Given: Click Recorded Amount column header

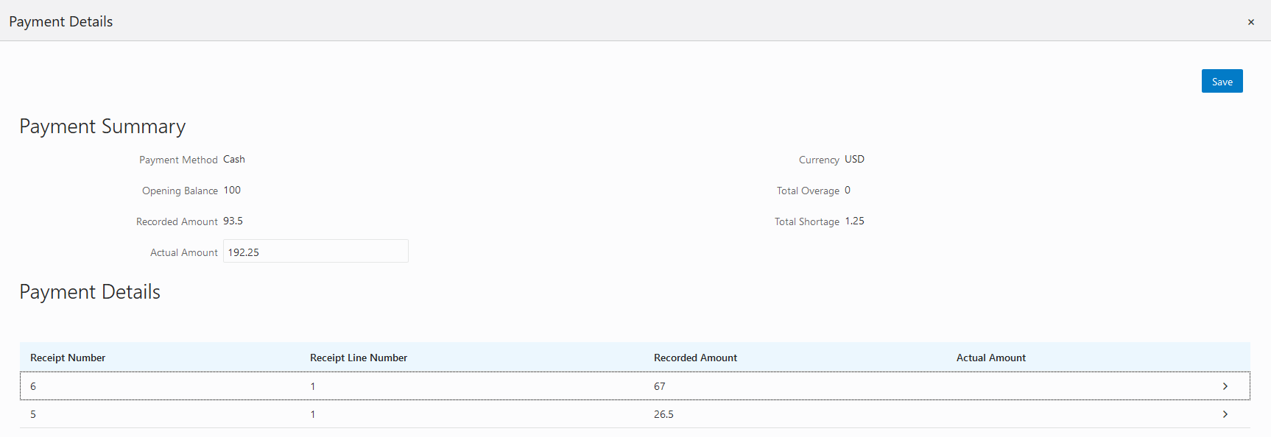Looking at the screenshot, I should [695, 358].
